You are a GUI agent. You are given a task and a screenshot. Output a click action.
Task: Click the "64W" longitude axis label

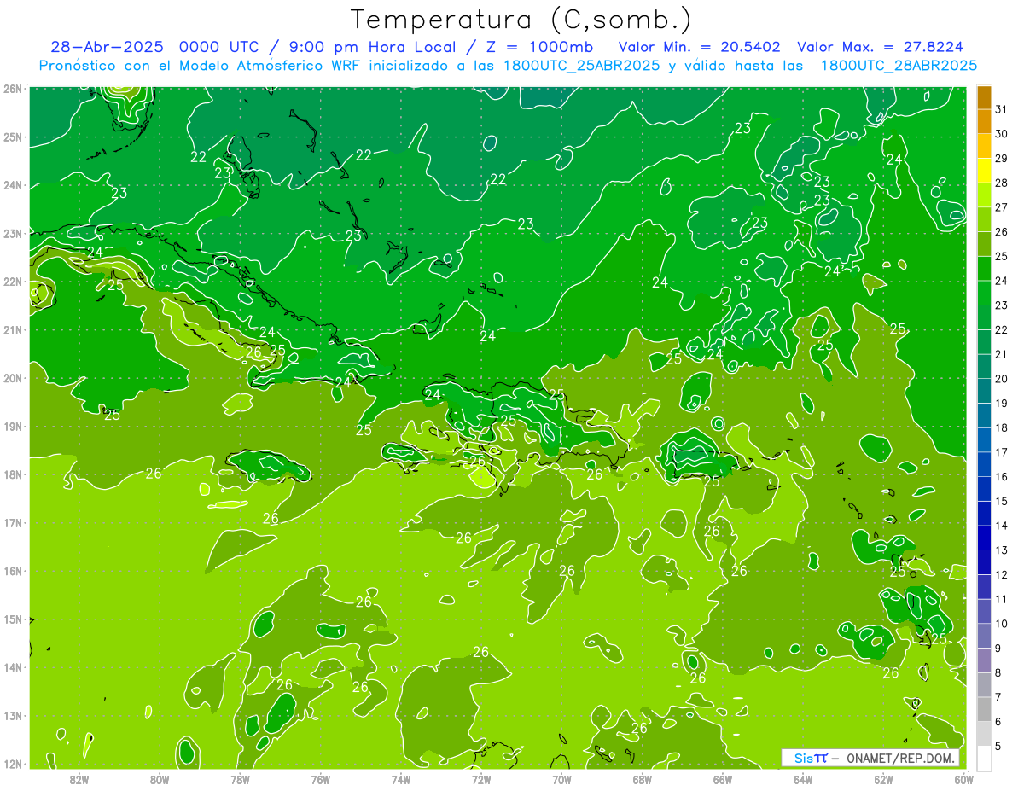(803, 778)
